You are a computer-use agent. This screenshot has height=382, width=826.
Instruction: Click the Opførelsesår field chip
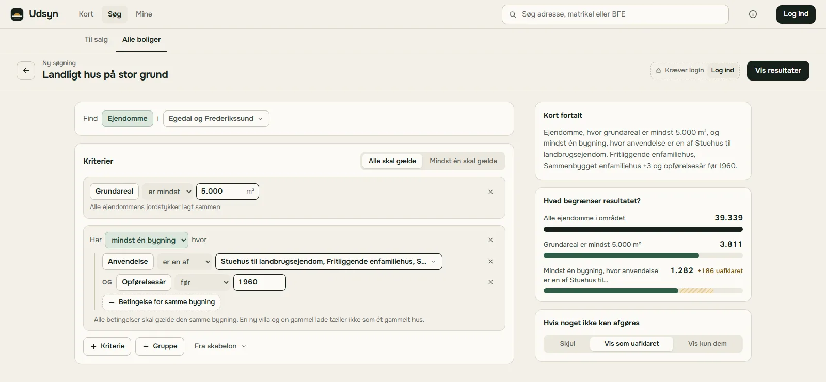(144, 282)
